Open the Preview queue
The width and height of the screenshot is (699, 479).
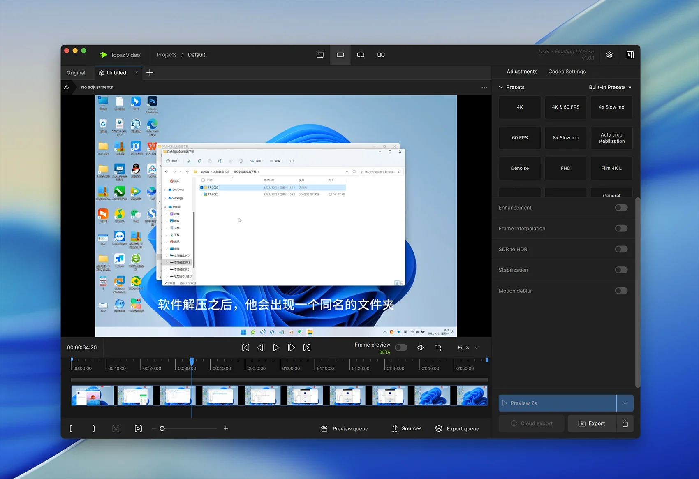(x=345, y=428)
